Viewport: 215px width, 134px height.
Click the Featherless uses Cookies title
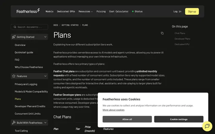121,99
